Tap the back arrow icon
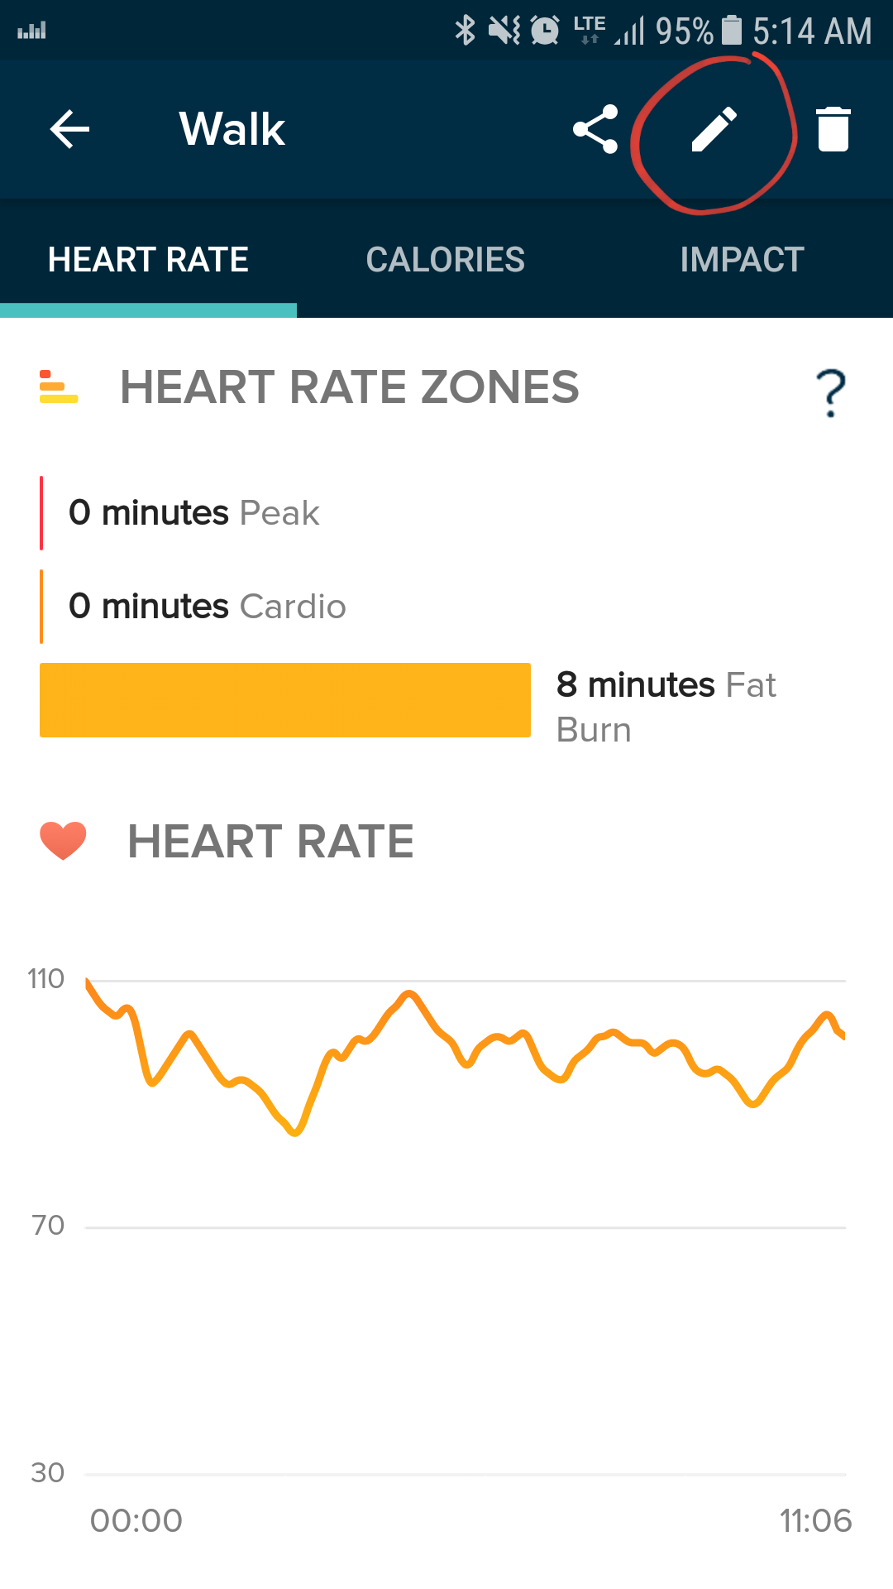 [x=69, y=129]
